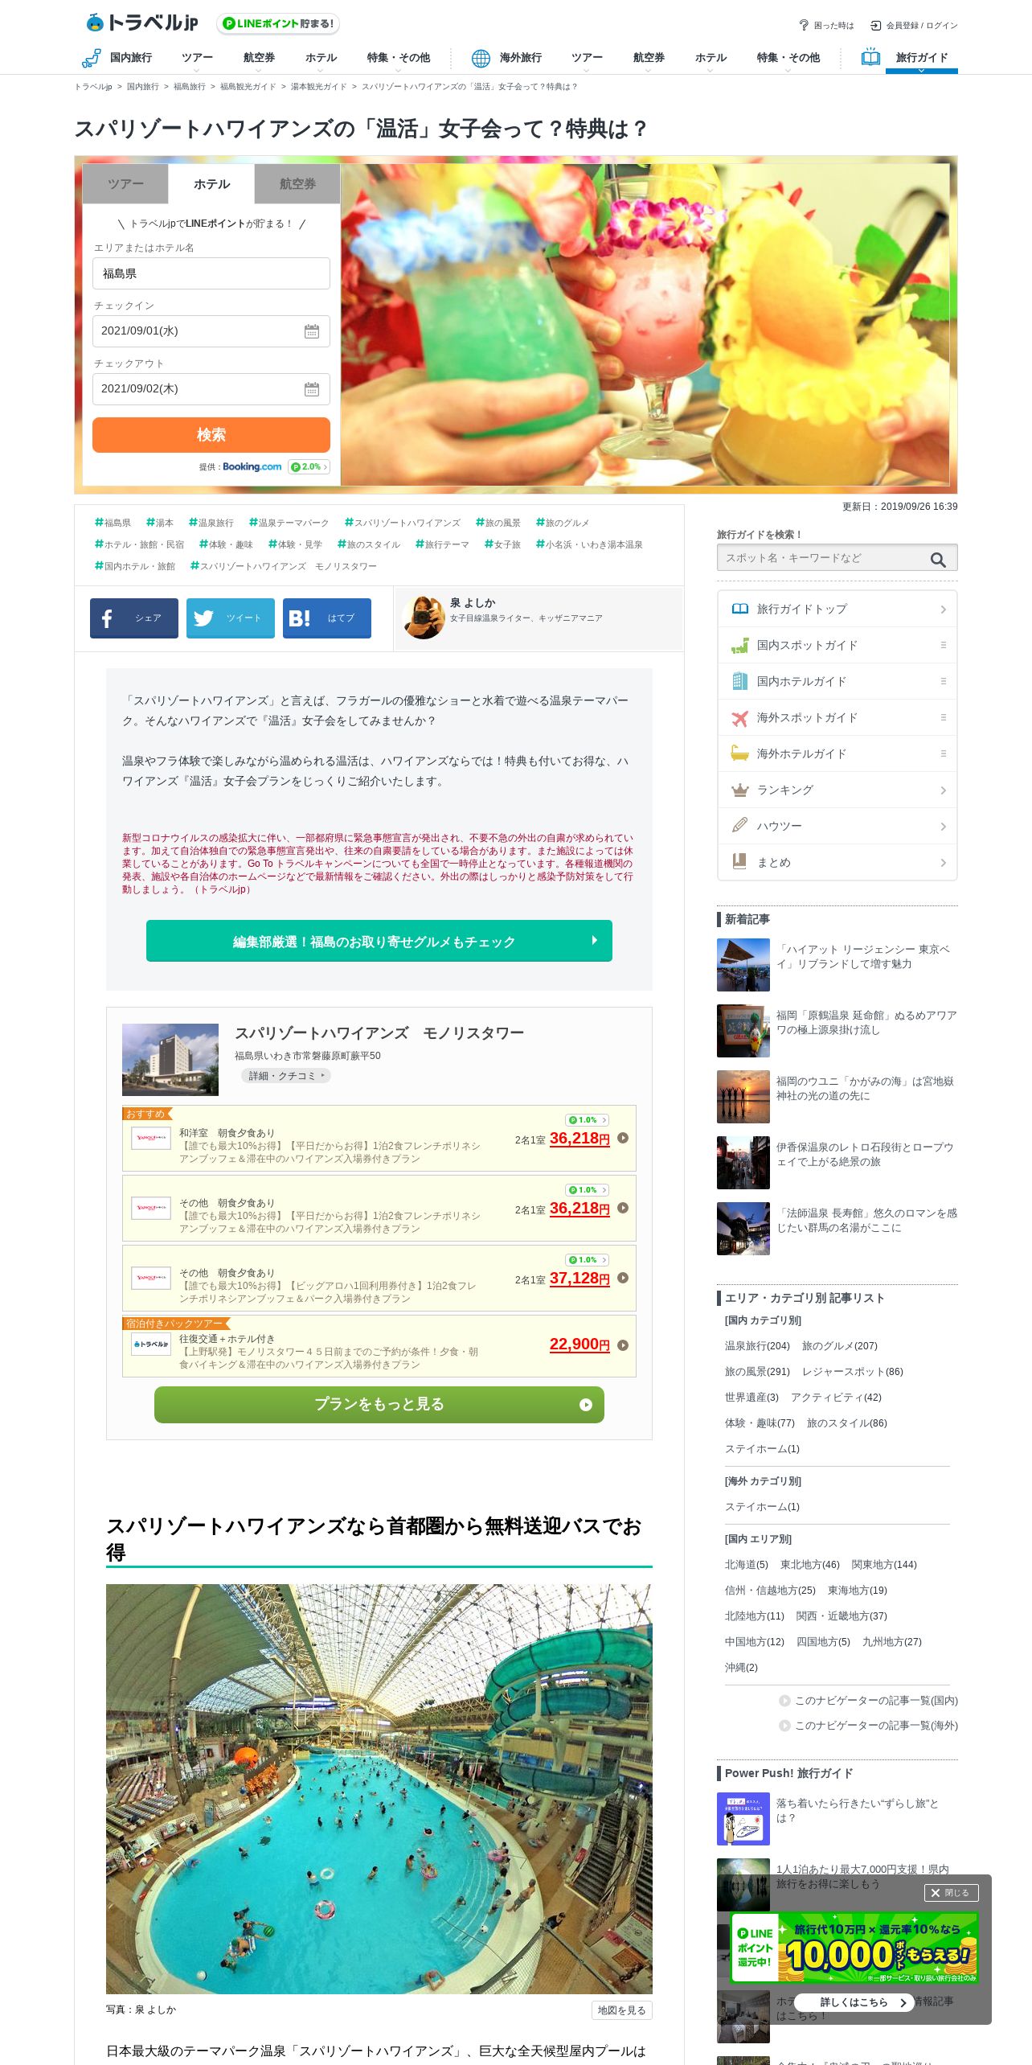Select the 旅行ガイド nav item
1032x2065 pixels.
pyautogui.click(x=921, y=58)
